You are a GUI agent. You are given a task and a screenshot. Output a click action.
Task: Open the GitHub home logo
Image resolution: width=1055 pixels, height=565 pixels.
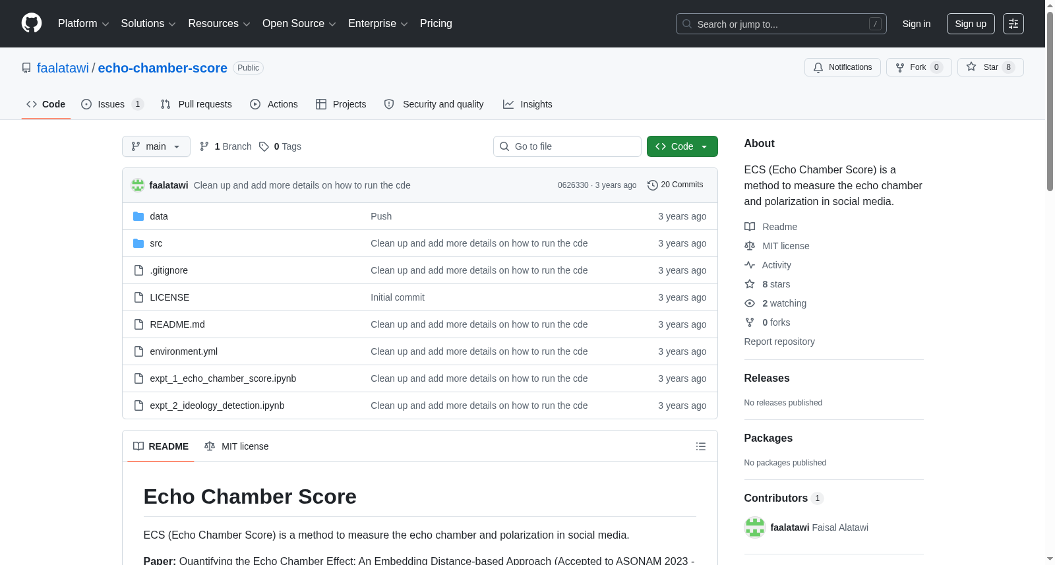[x=32, y=23]
